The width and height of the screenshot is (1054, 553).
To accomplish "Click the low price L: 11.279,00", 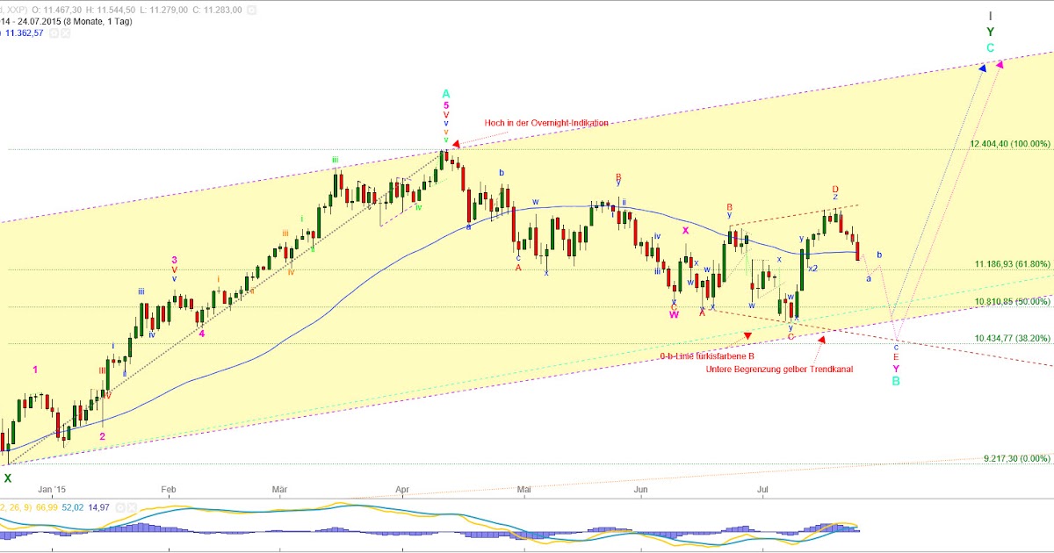I will pyautogui.click(x=163, y=10).
